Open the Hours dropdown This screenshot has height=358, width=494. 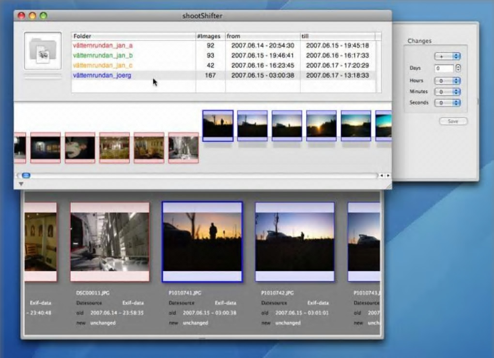(447, 81)
